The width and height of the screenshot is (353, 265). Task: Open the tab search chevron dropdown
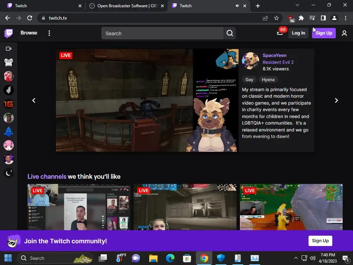click(x=297, y=5)
